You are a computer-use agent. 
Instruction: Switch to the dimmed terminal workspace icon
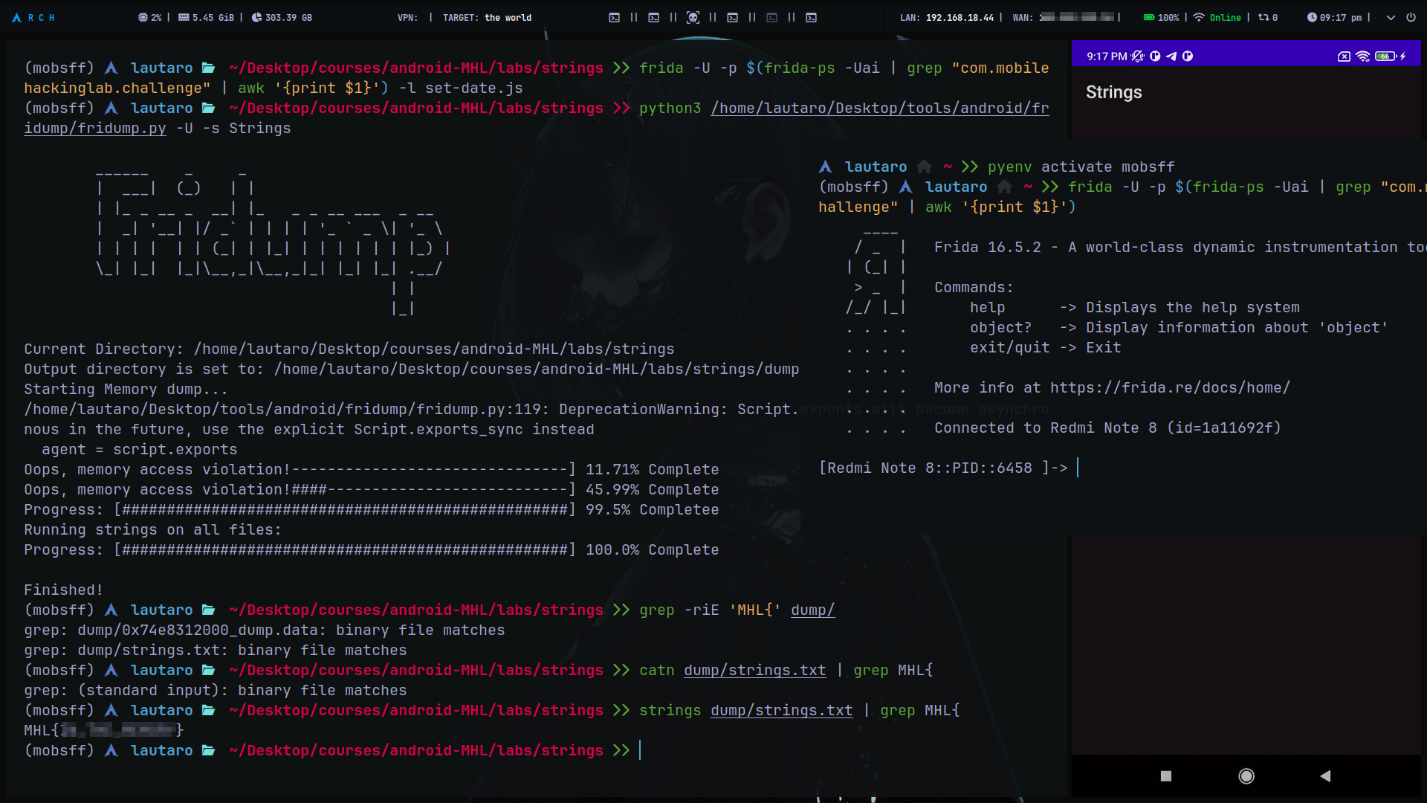tap(771, 17)
